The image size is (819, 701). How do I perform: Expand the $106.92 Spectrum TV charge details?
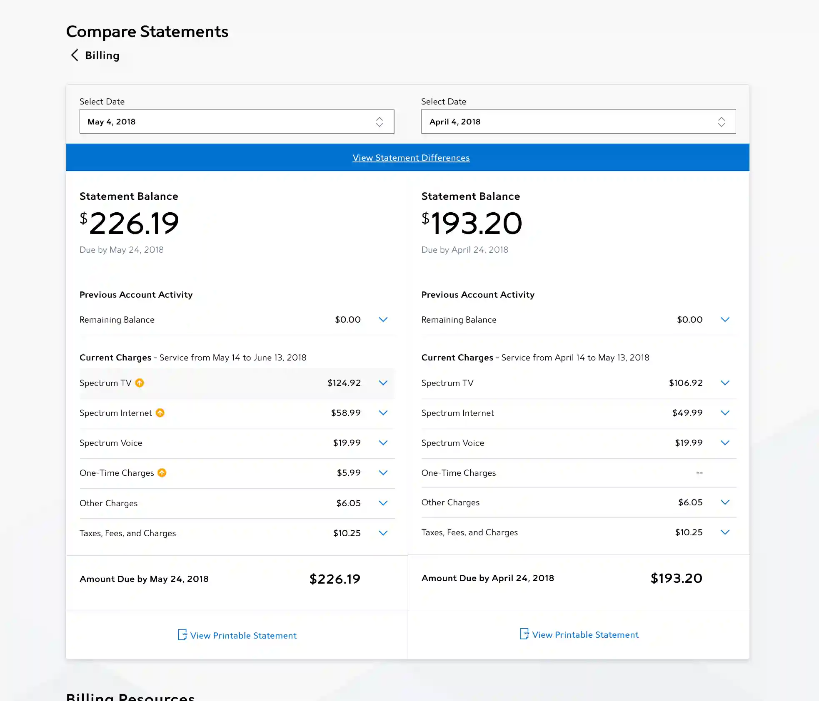pos(725,383)
